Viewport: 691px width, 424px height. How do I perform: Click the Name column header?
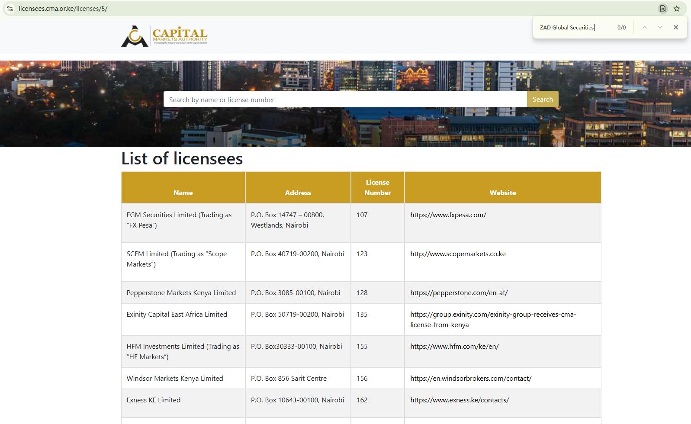(183, 193)
